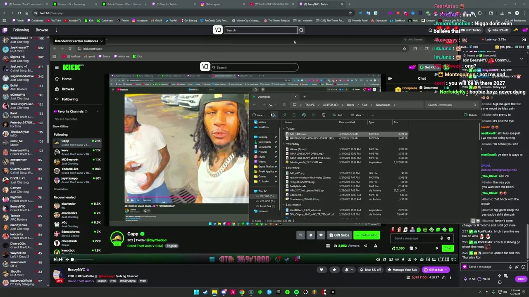Viewport: 529px width, 297px height.
Task: Click the Cut scissors icon in Explorer
Action: click(273, 115)
